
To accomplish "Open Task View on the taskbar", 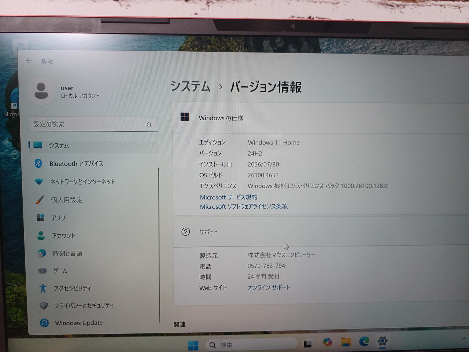I will (x=308, y=344).
